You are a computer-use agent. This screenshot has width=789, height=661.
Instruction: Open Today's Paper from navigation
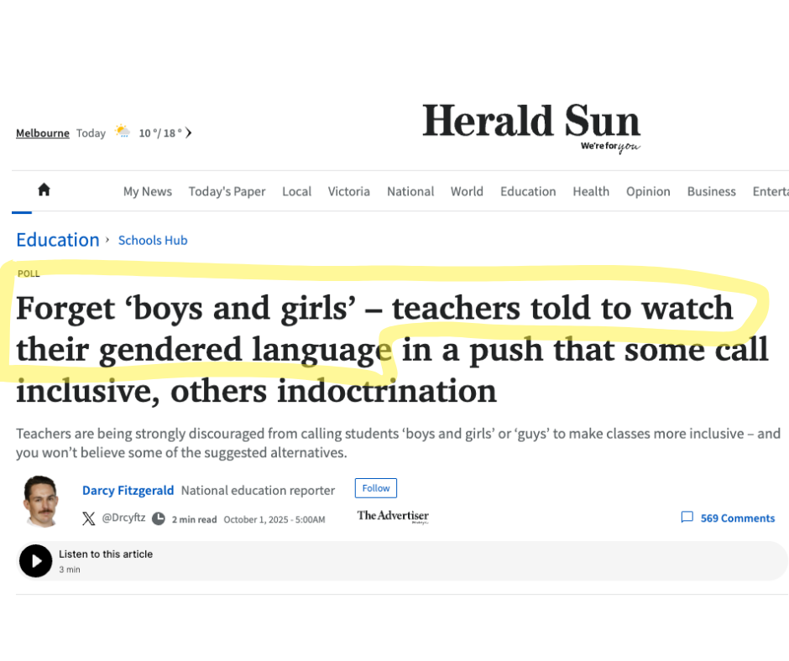pos(227,191)
